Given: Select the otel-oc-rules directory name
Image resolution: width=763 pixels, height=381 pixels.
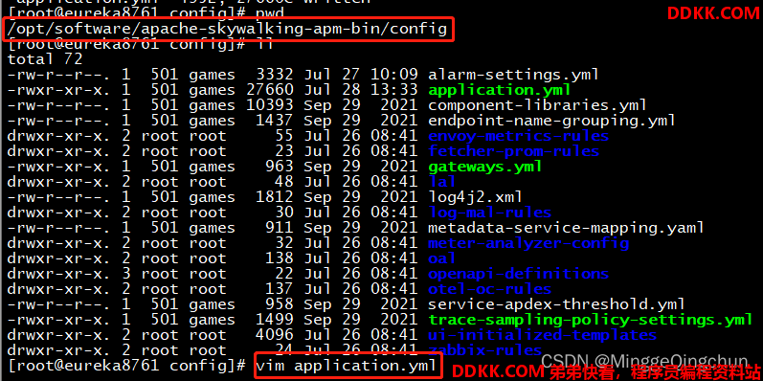Looking at the screenshot, I should 489,289.
